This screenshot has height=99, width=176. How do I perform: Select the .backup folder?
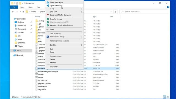41,21
